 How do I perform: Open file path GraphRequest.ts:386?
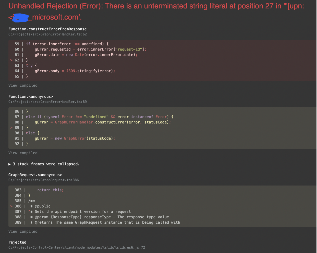point(44,180)
